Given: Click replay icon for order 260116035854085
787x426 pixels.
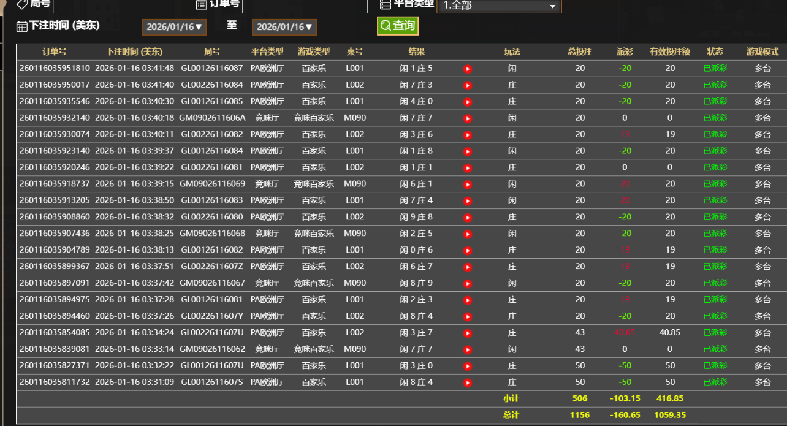Looking at the screenshot, I should click(468, 333).
